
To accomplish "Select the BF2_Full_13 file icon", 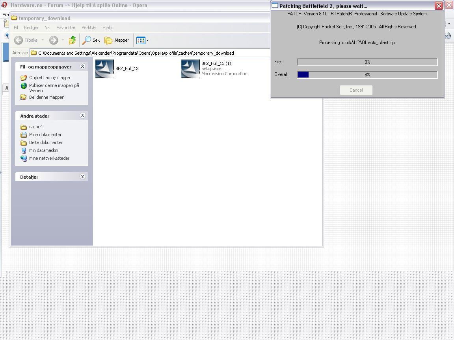I will [x=104, y=69].
